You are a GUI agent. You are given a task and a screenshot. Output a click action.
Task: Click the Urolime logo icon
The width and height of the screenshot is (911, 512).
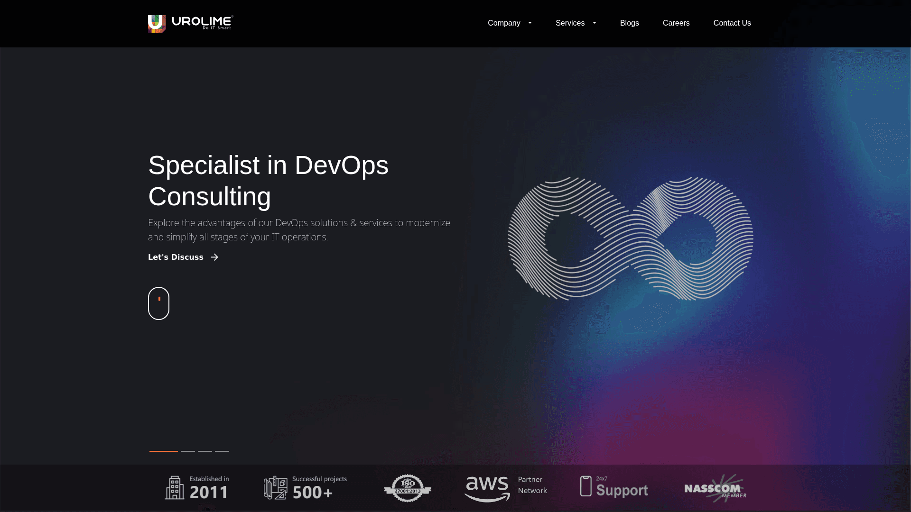pyautogui.click(x=157, y=23)
